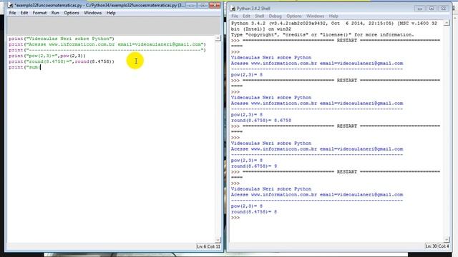Click the print("sum( line being typed
This screenshot has width=458, height=257.
point(24,67)
